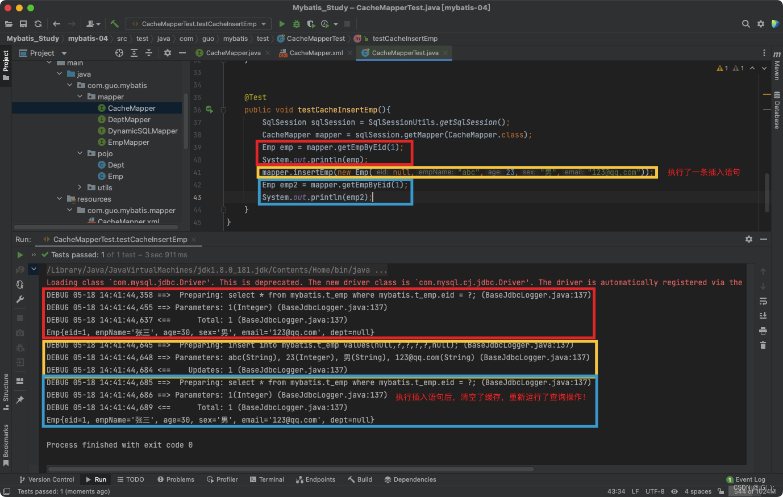Toggle scroll to end of console

tap(763, 315)
